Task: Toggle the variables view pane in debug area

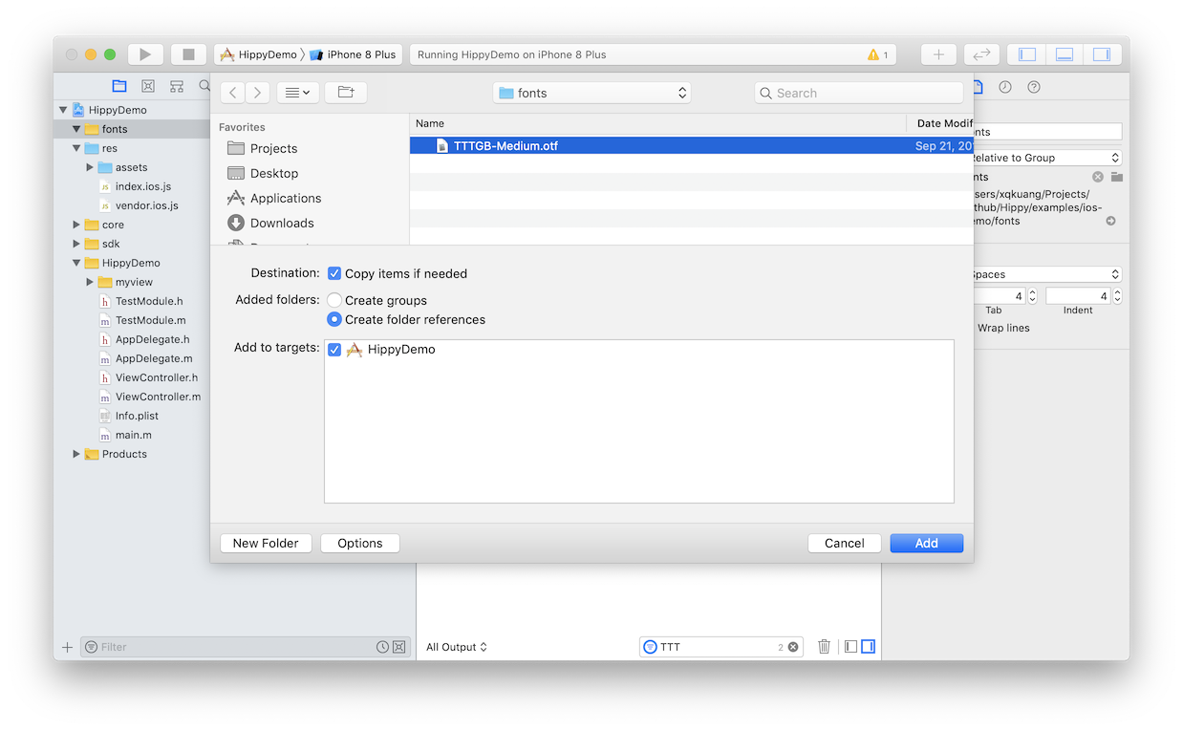Action: coord(851,647)
